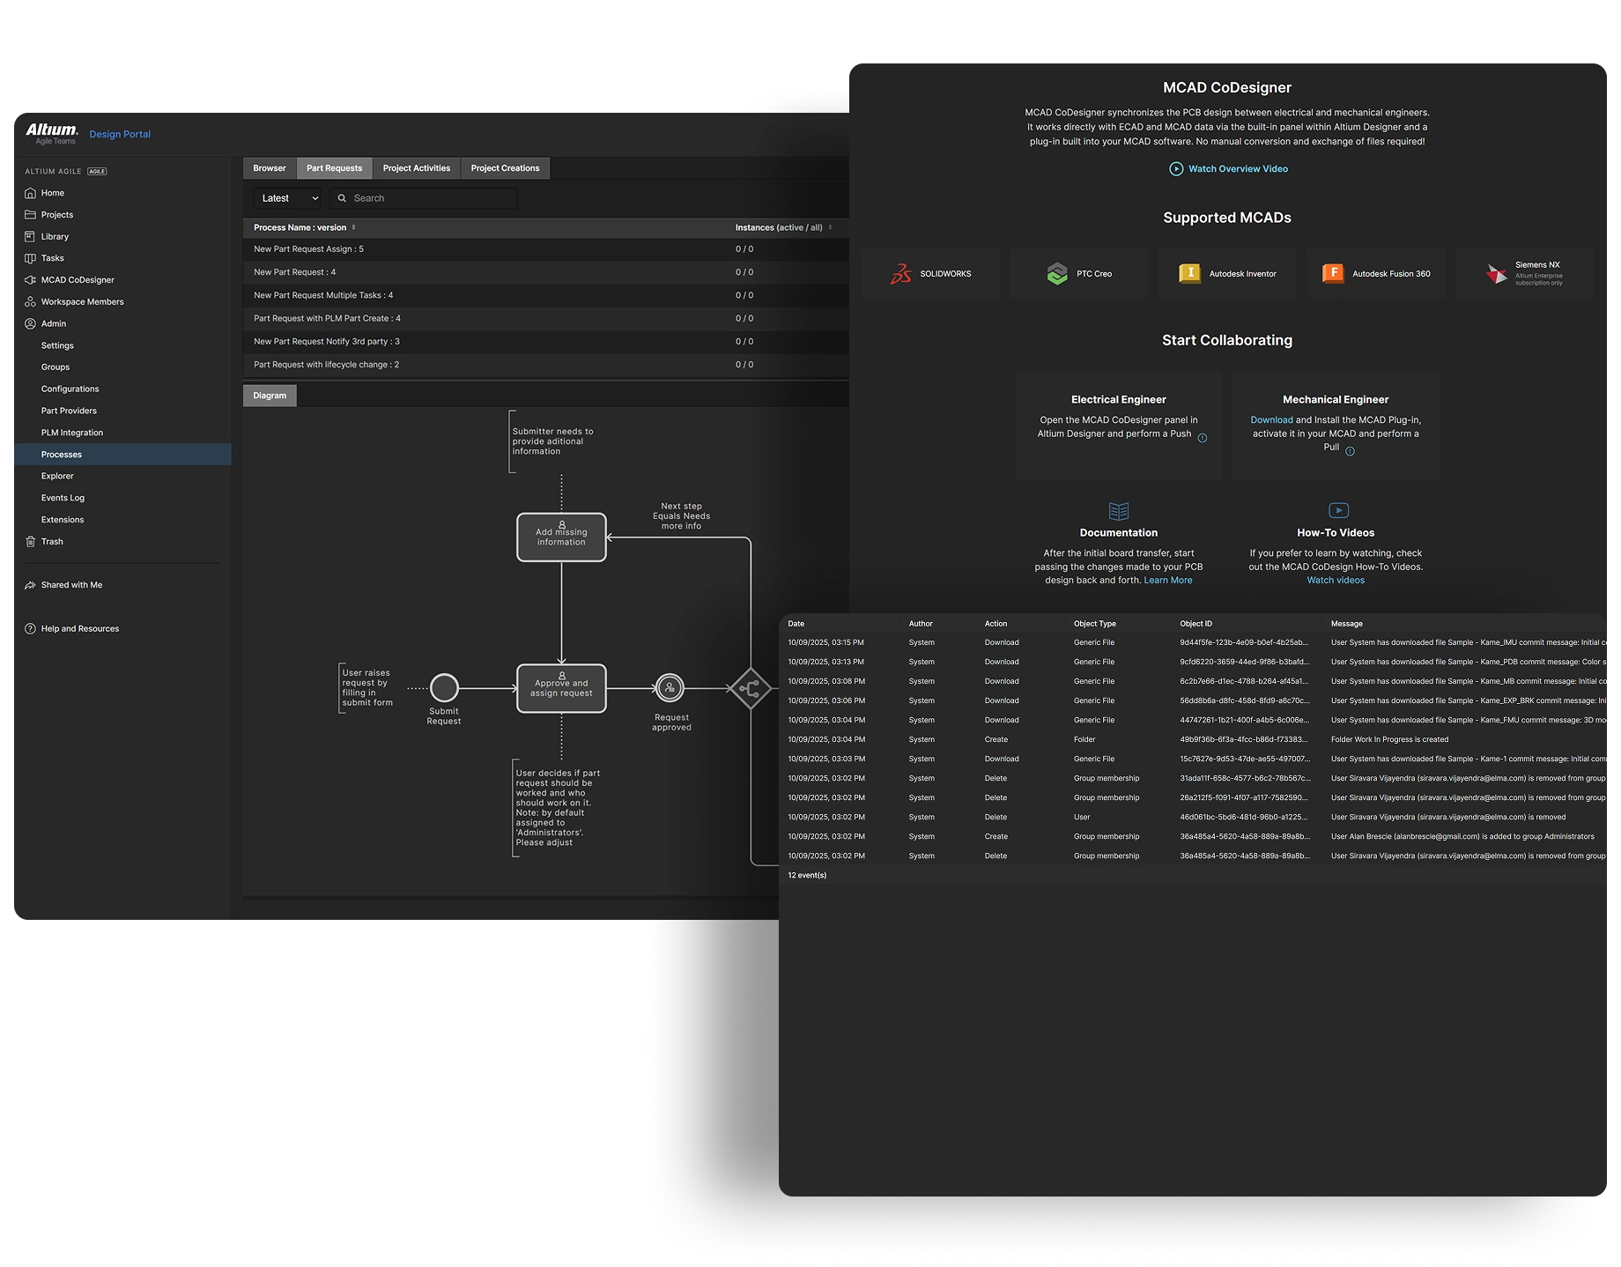Click the Help and Resources question icon
1621x1267 pixels.
point(30,629)
